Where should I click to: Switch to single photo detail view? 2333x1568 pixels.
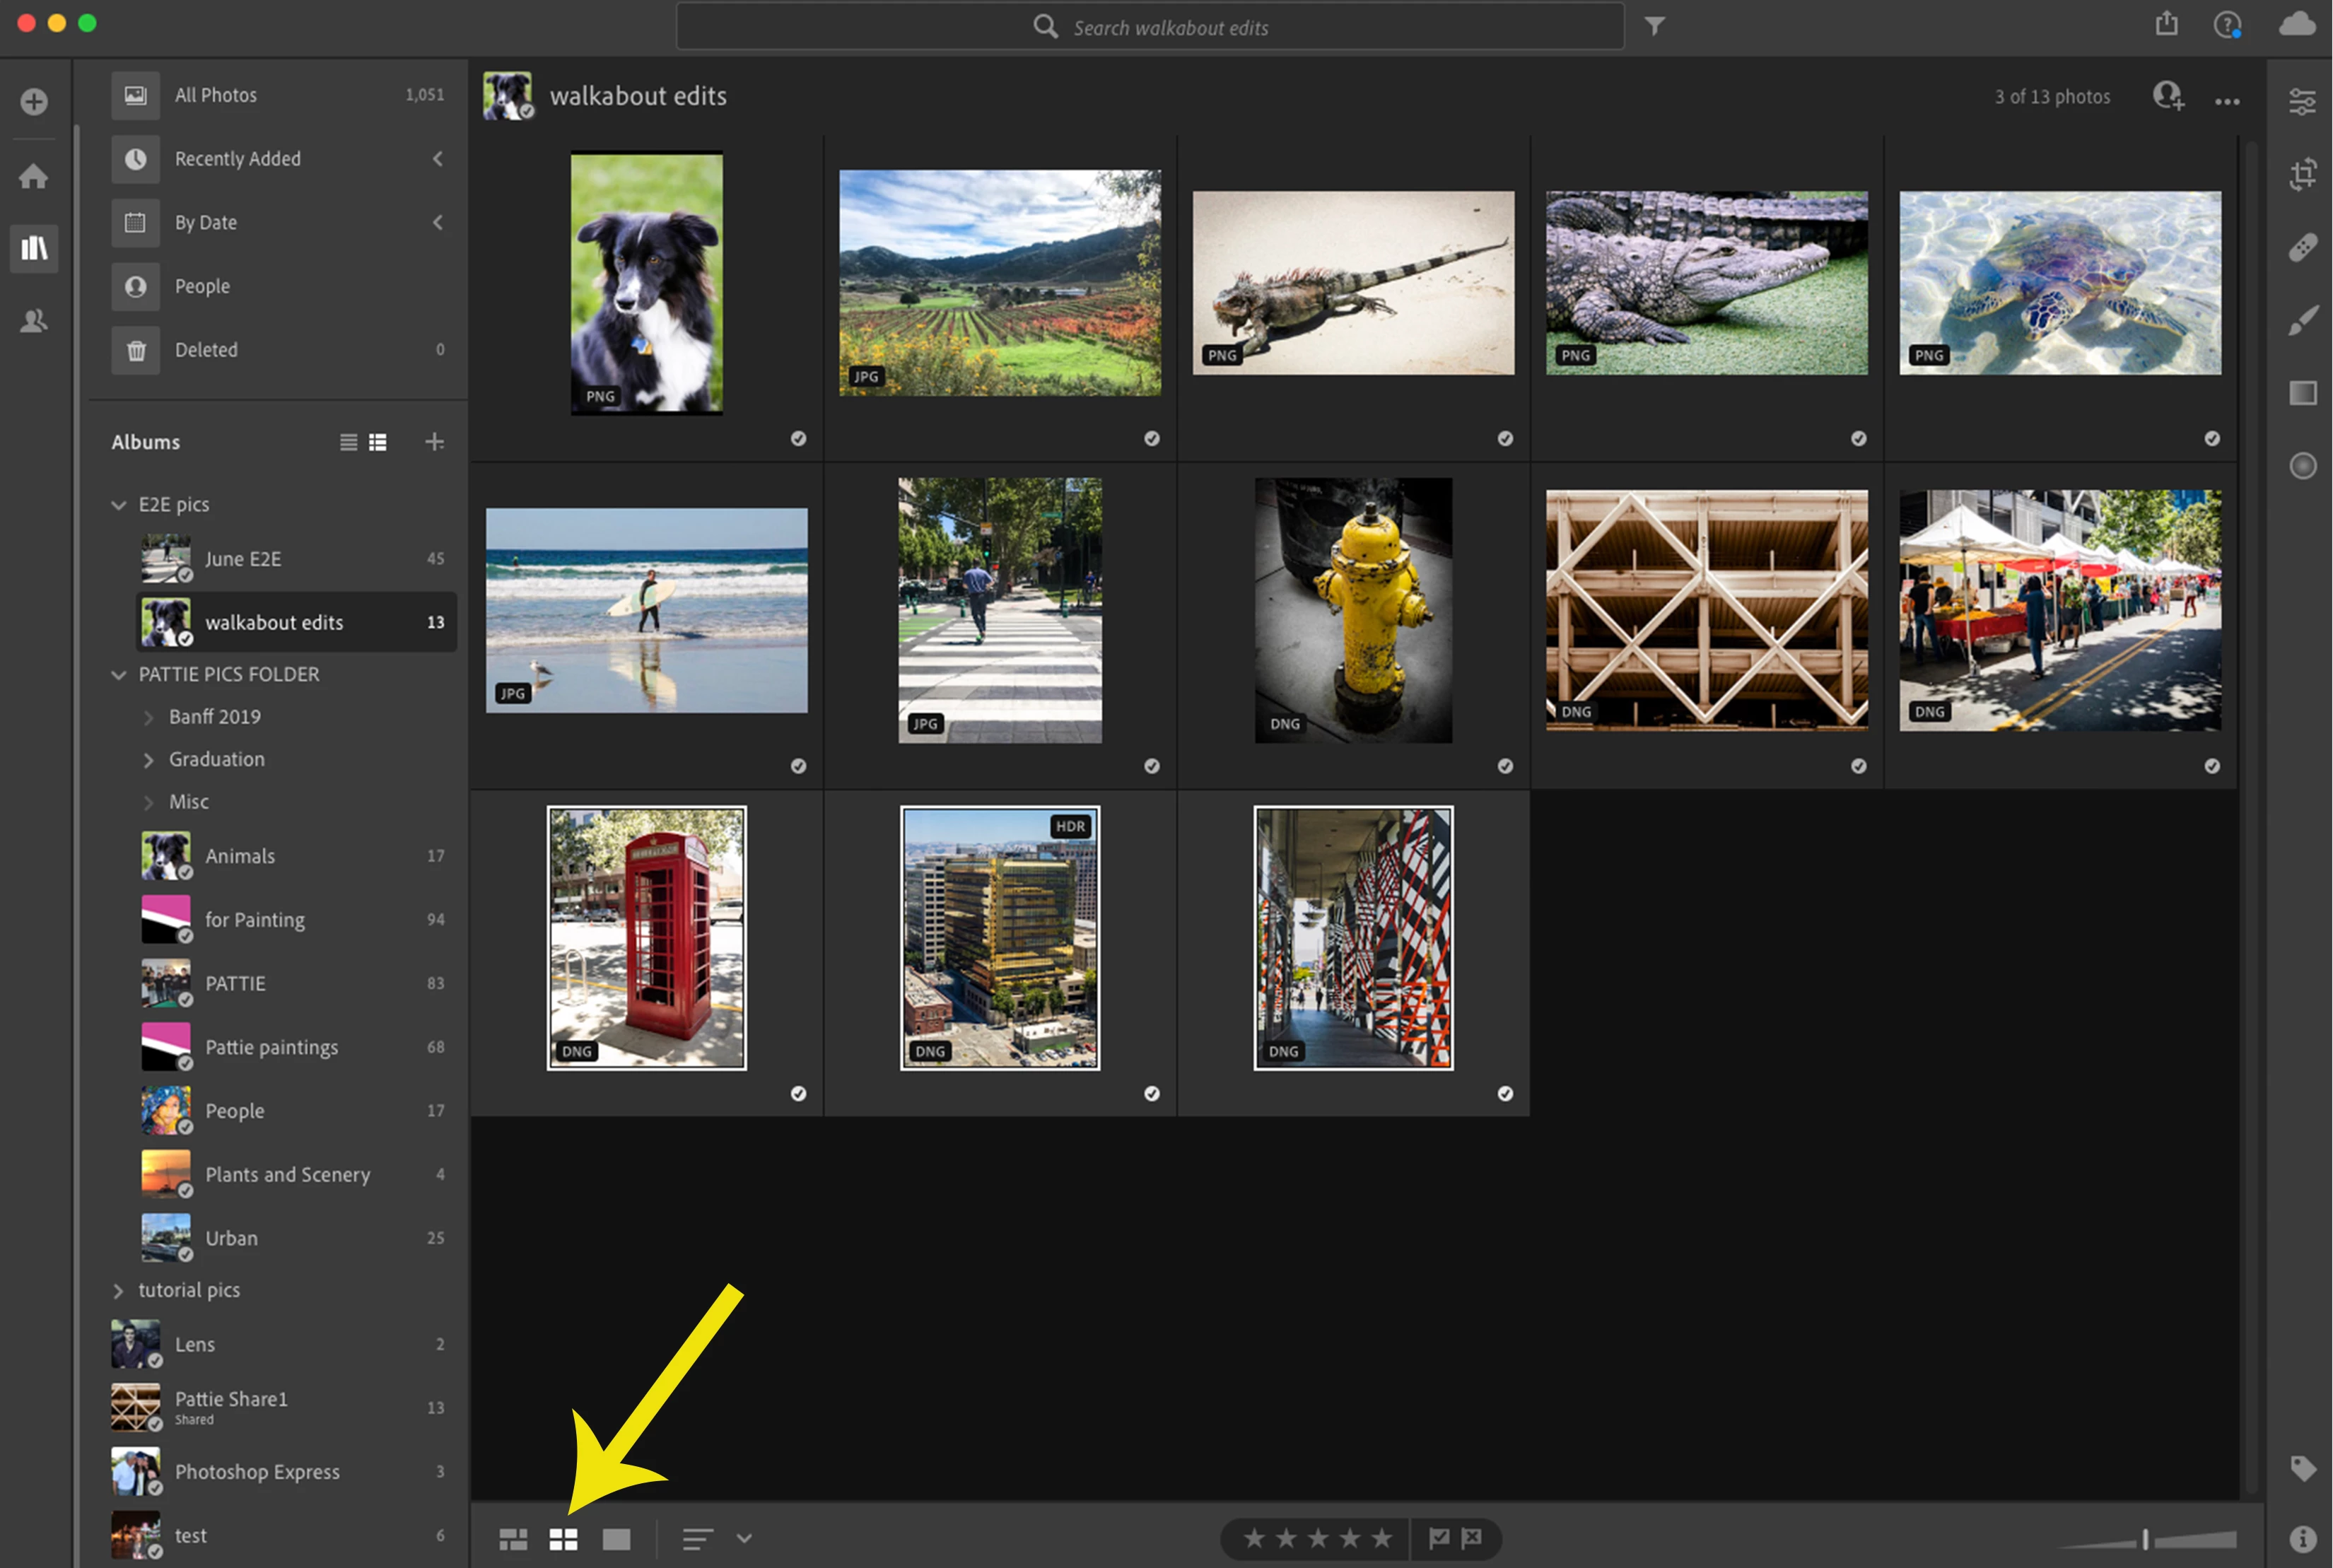point(616,1539)
